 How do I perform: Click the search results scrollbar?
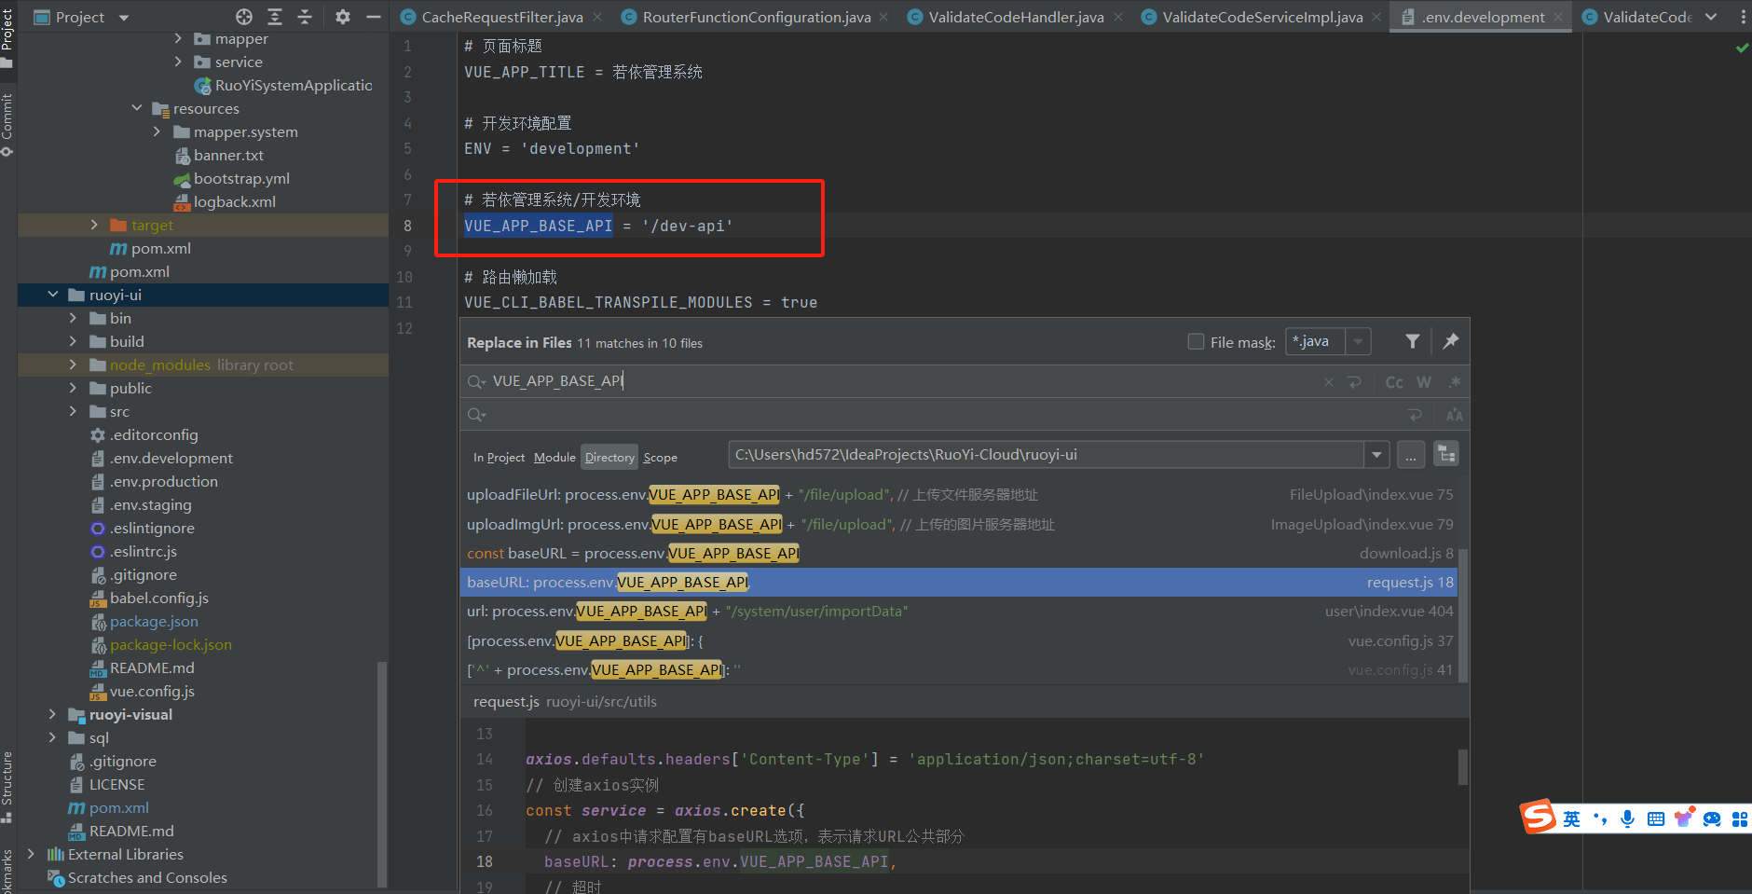1464,615
